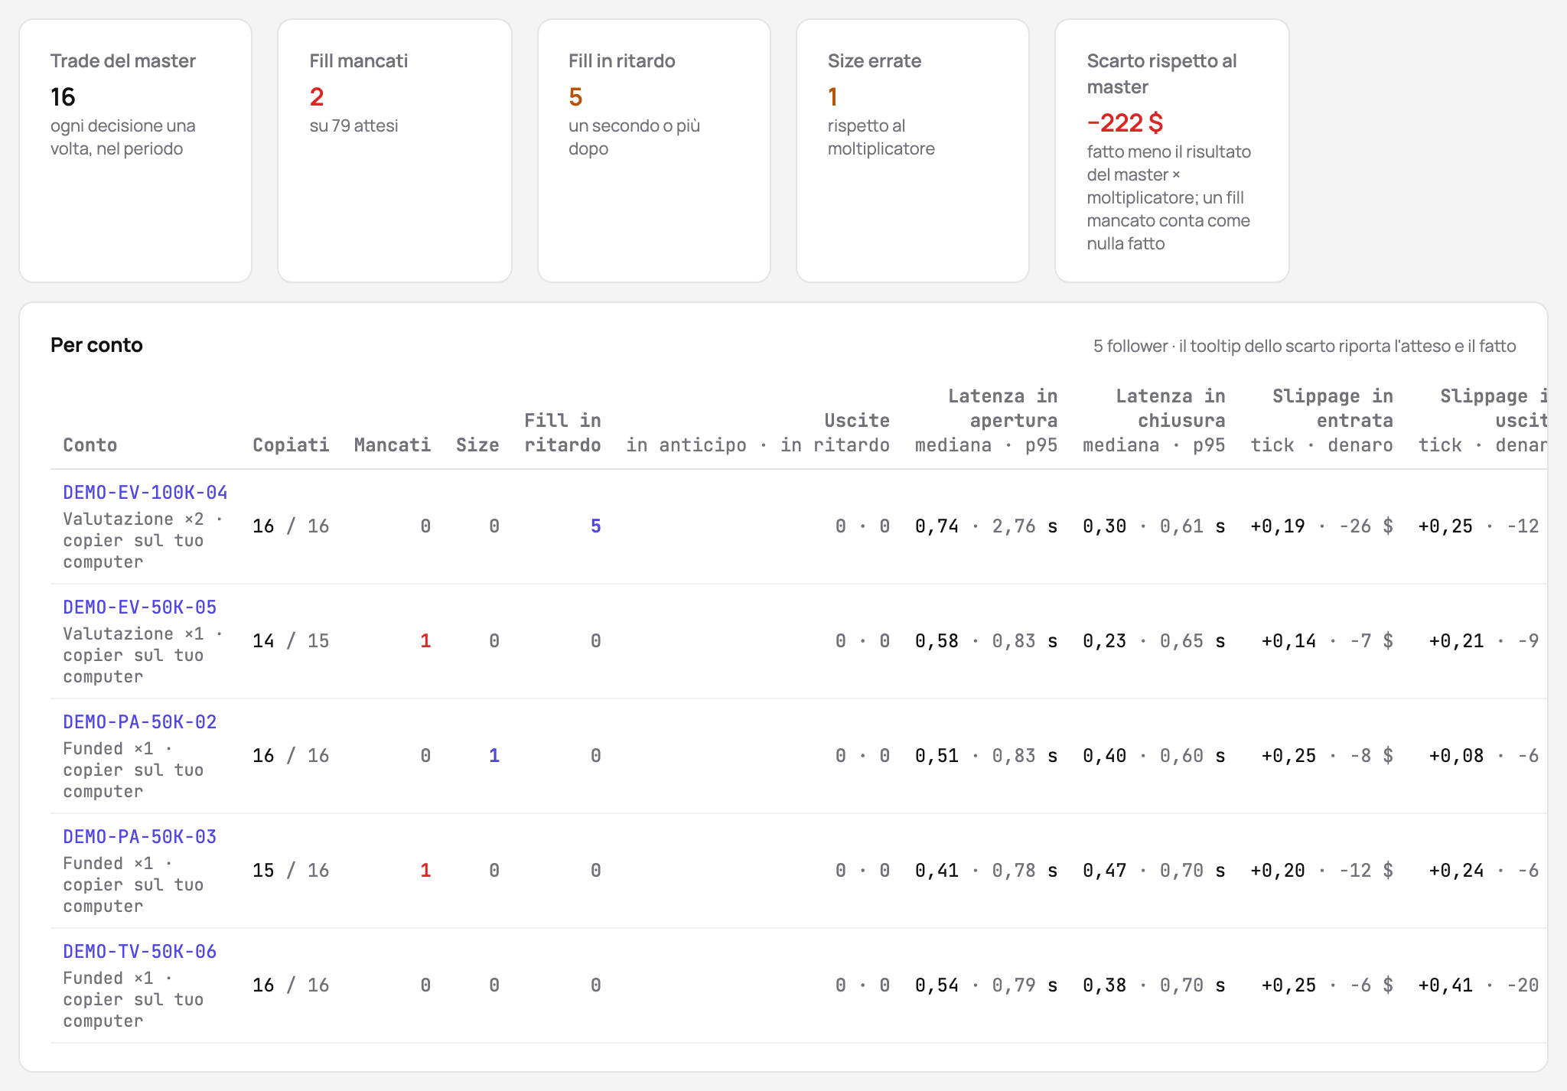1567x1091 pixels.
Task: Select the Trade del master card
Action: (135, 151)
